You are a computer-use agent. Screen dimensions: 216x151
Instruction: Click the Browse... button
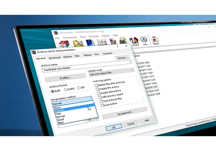(122, 58)
